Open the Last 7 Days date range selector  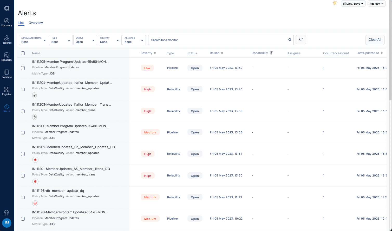pos(353,3)
